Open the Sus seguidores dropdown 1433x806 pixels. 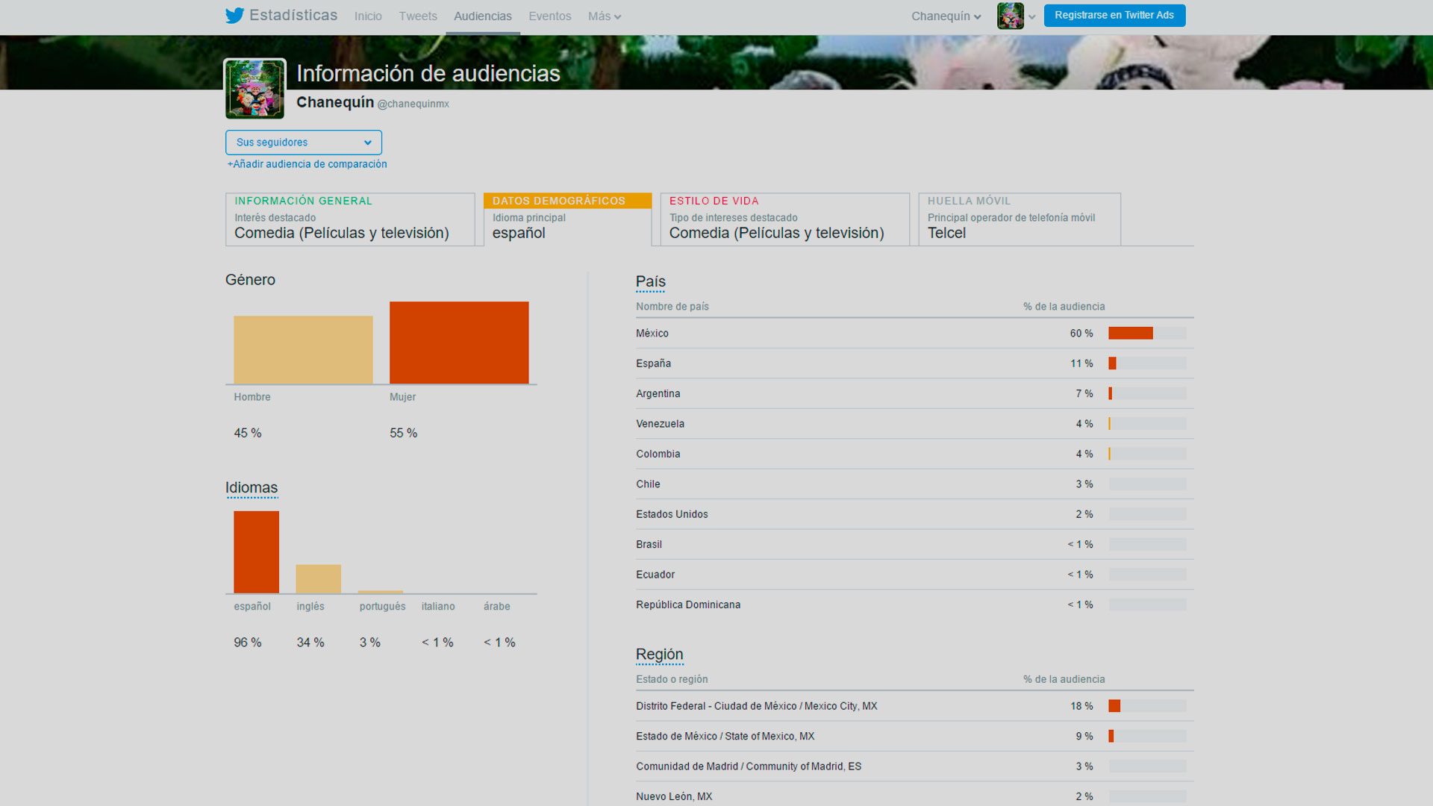coord(303,143)
